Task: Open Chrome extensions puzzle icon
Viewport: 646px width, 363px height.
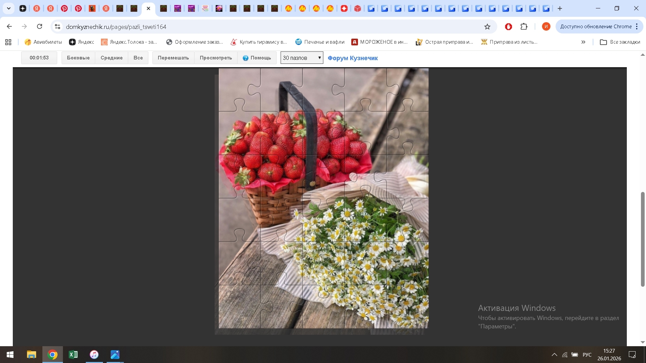Action: click(524, 27)
